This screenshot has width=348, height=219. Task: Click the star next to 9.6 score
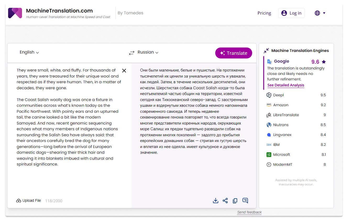pos(324,62)
